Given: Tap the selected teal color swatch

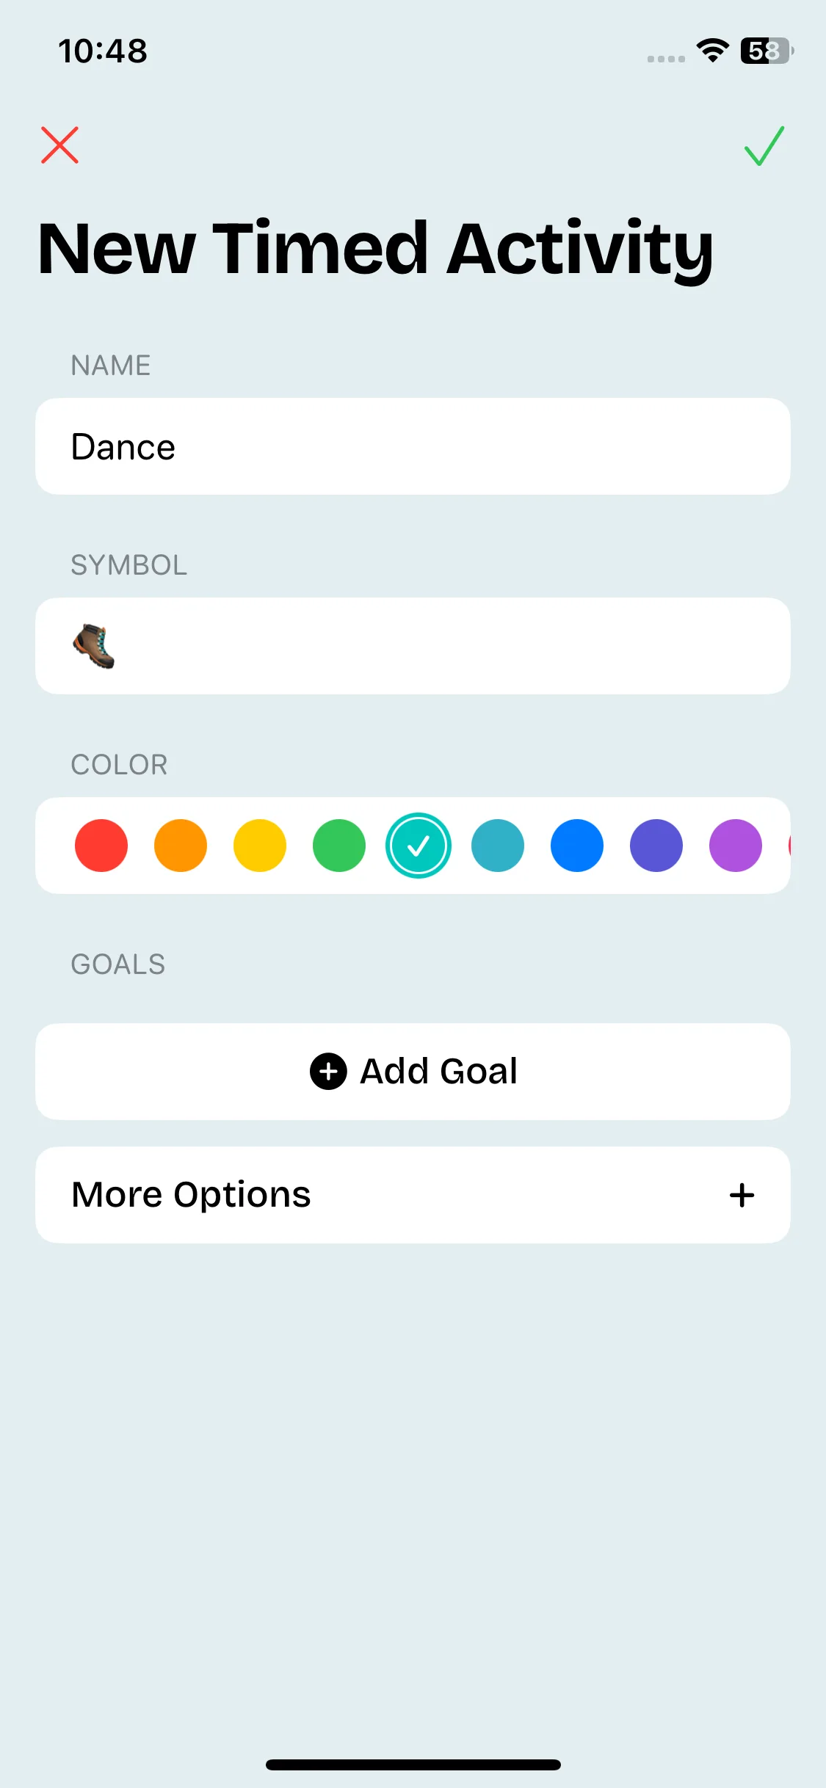Looking at the screenshot, I should click(419, 846).
